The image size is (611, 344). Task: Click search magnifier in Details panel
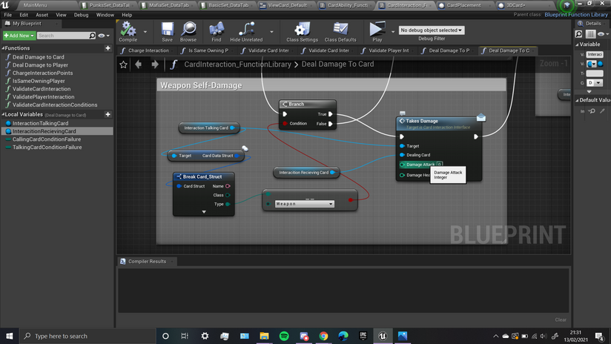[578, 34]
